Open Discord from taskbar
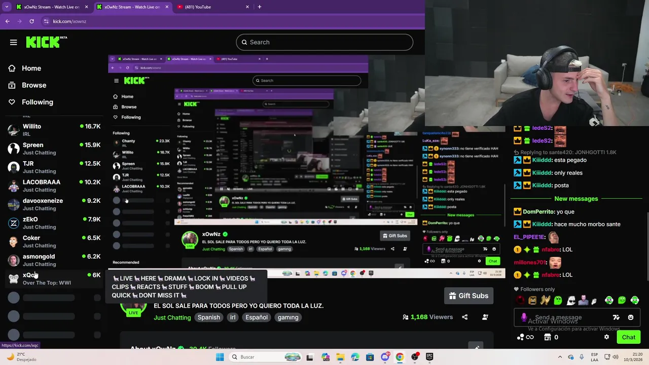The image size is (649, 365). point(385,357)
